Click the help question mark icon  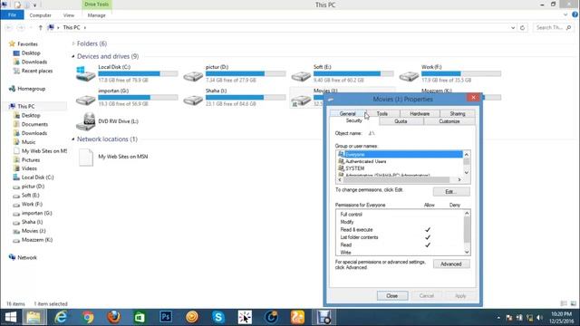575,14
